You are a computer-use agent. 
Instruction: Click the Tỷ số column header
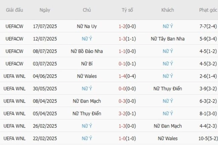click(x=127, y=10)
